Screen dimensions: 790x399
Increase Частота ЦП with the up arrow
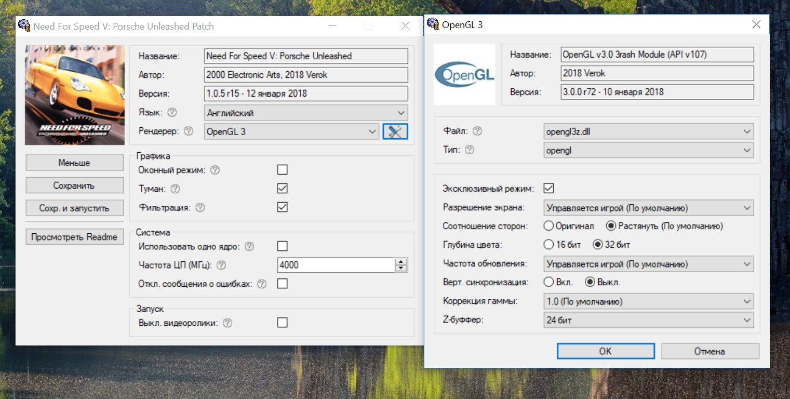(x=400, y=262)
